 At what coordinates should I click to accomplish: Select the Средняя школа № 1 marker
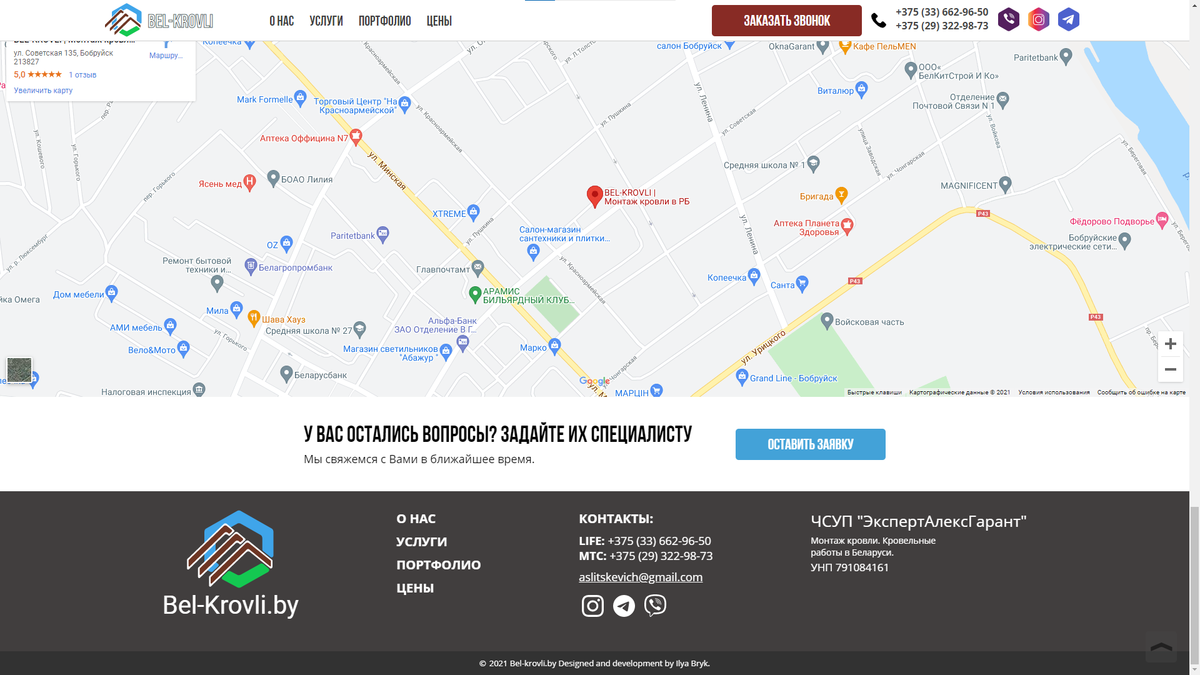click(x=813, y=164)
